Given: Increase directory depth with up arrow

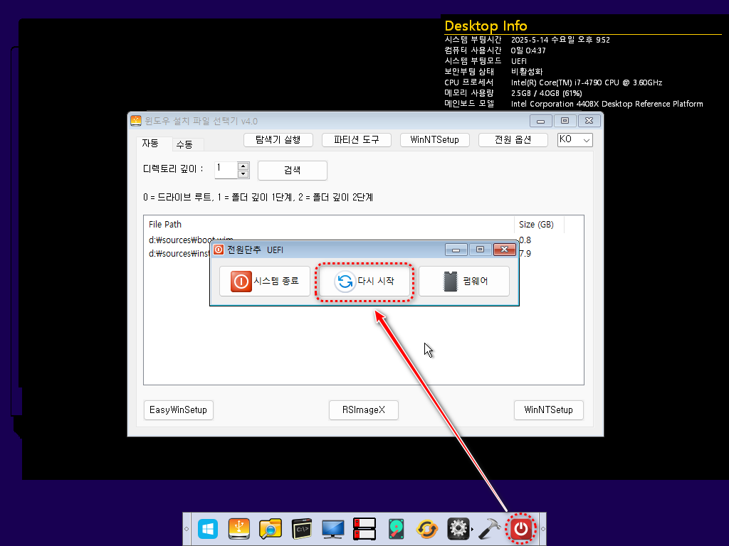Looking at the screenshot, I should pyautogui.click(x=243, y=166).
